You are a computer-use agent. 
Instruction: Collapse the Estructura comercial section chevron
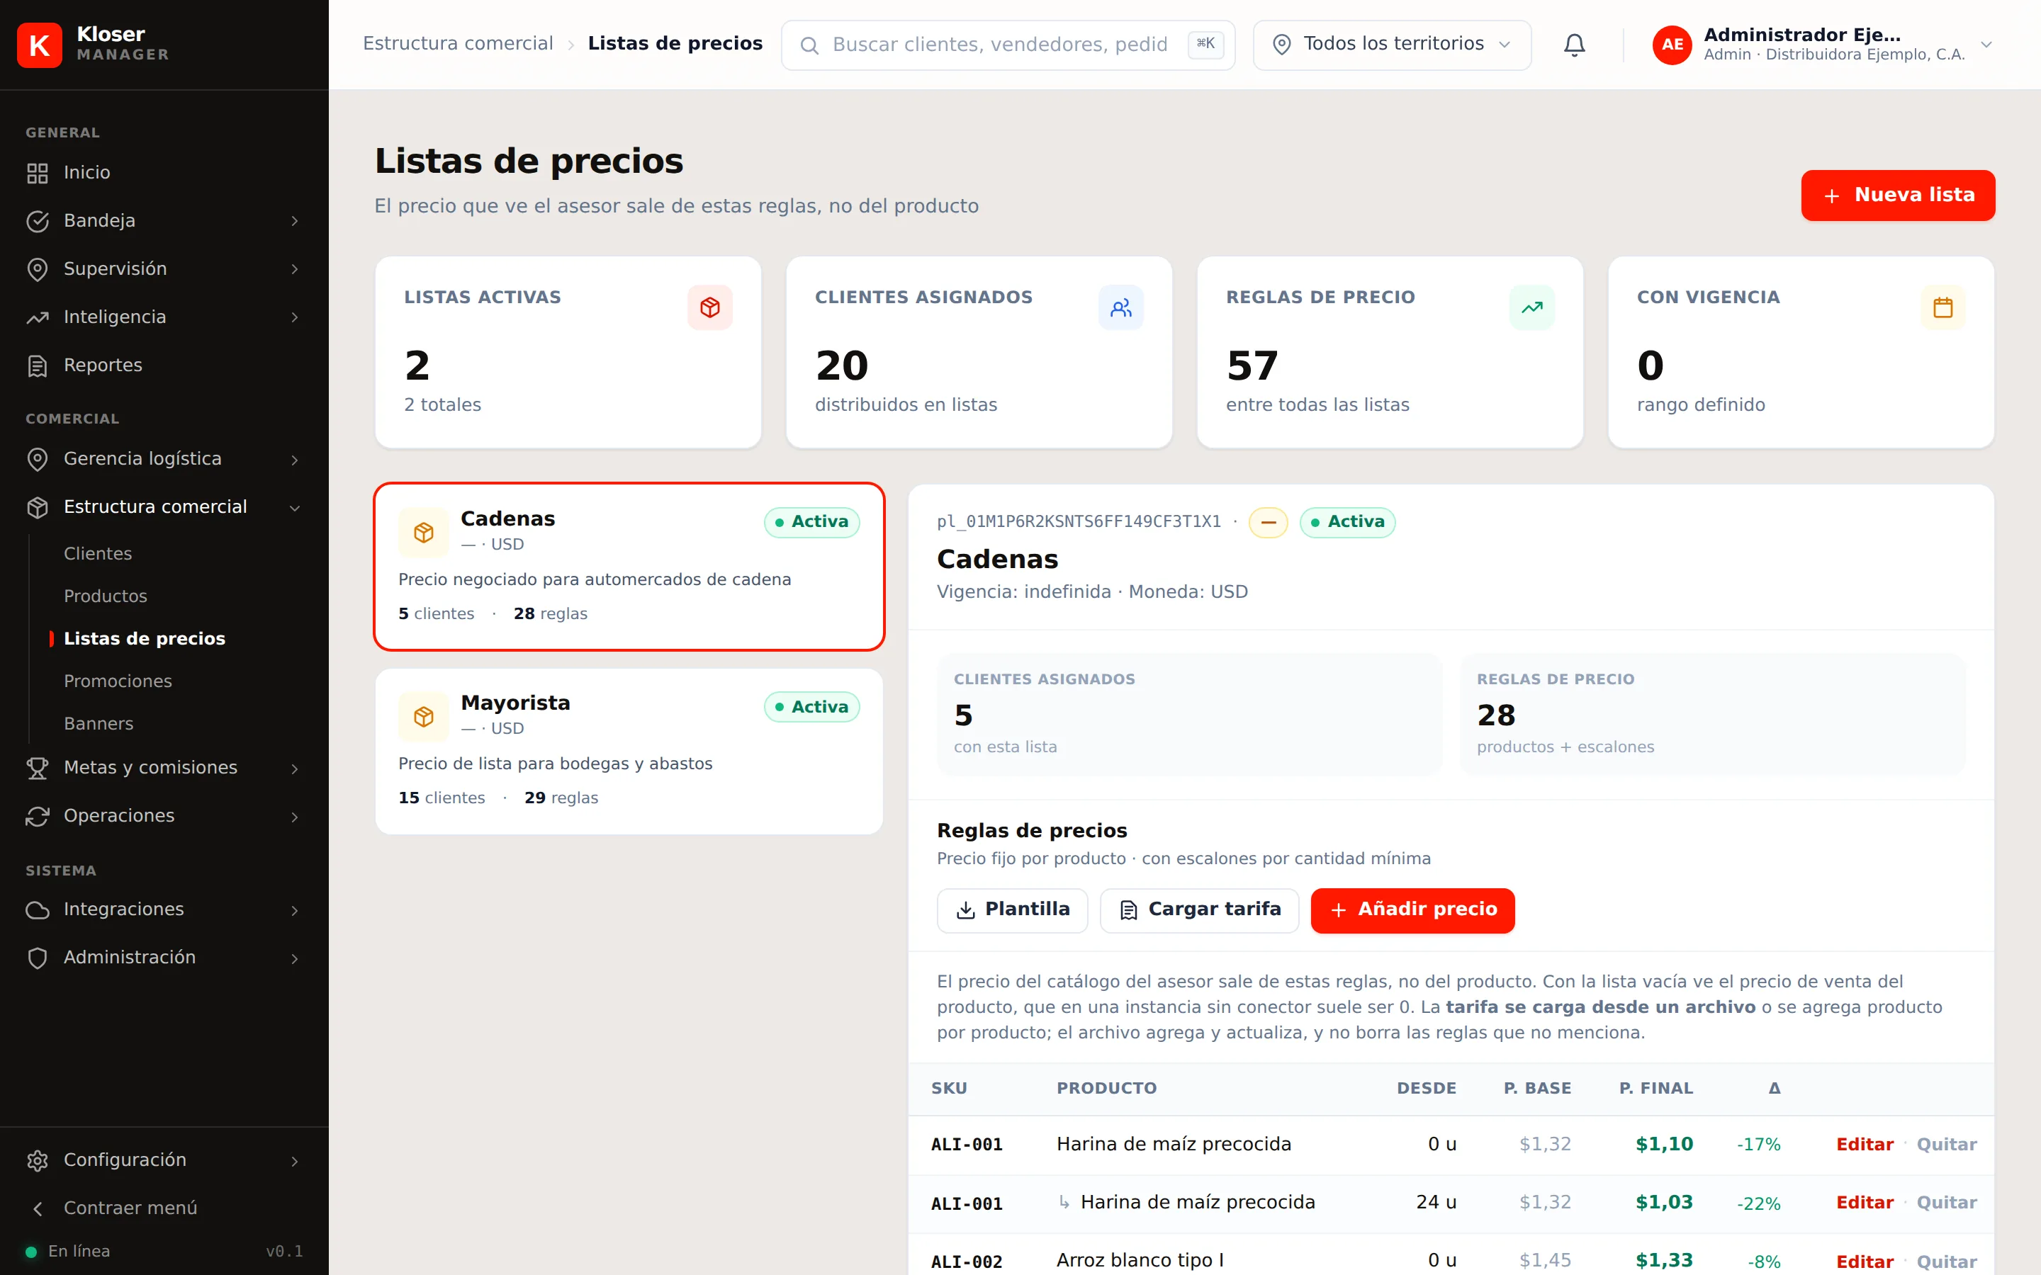click(294, 508)
